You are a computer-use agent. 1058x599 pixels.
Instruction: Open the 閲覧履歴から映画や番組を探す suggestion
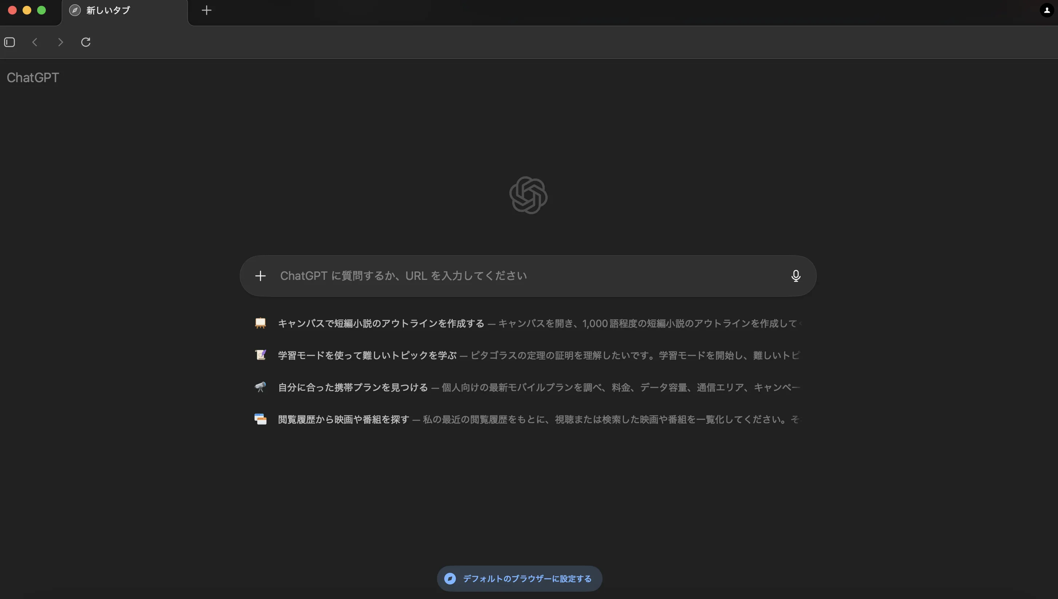(342, 419)
